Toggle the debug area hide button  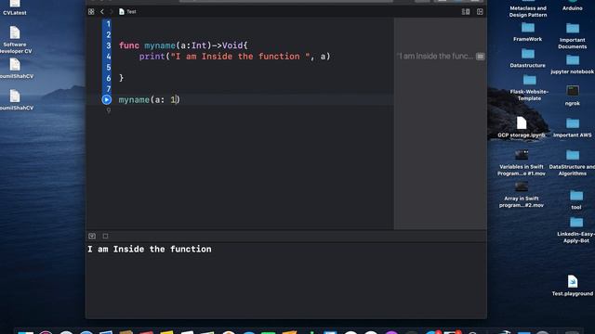(92, 236)
